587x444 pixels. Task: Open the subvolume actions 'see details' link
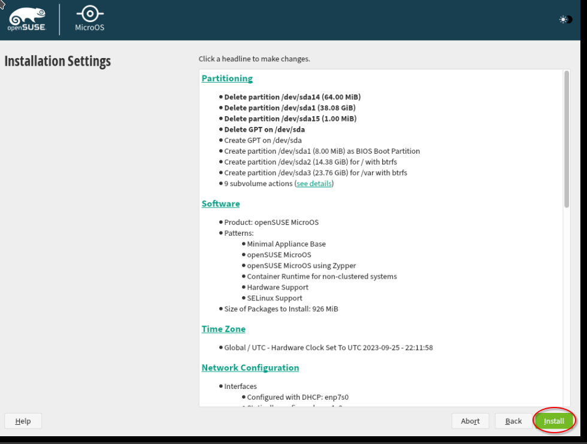click(314, 184)
